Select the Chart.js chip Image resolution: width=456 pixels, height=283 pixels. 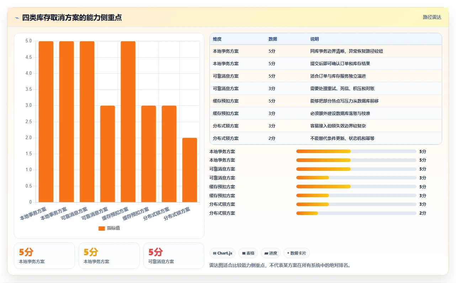pos(222,253)
